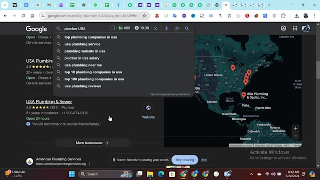Open Google account profile picture
The height and width of the screenshot is (180, 320).
pyautogui.click(x=306, y=29)
